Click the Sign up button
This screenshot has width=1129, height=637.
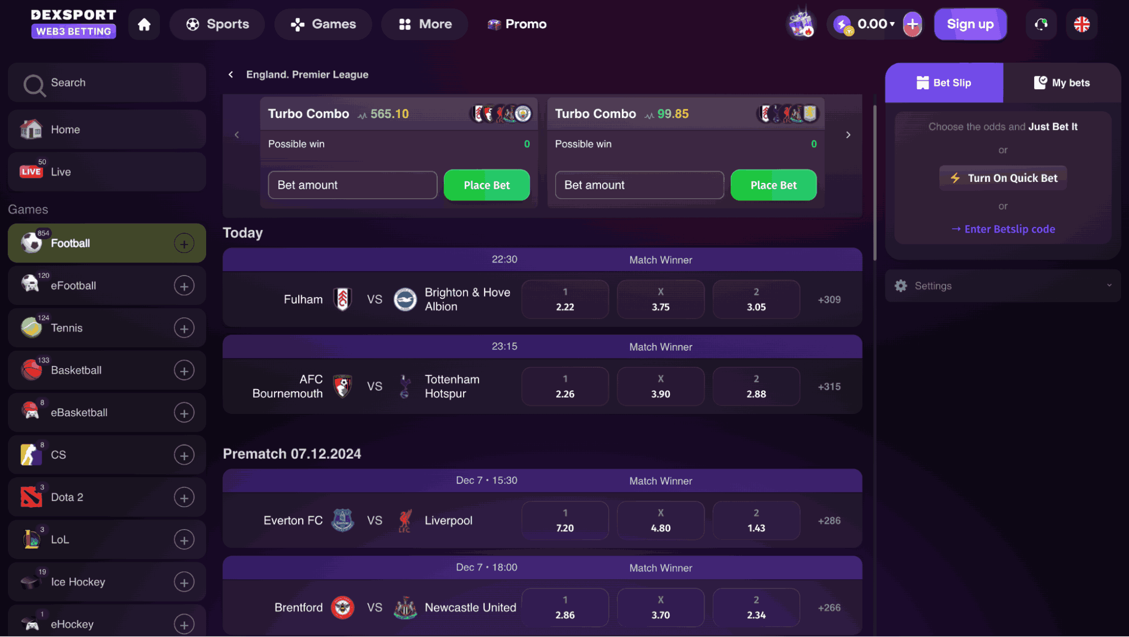tap(970, 24)
